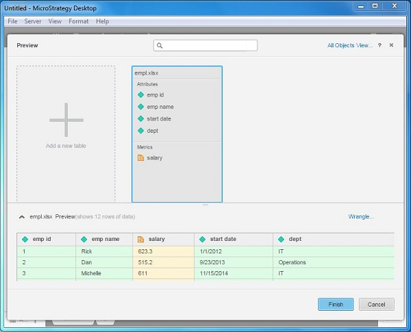
Task: Open the Format menu
Action: [x=78, y=21]
